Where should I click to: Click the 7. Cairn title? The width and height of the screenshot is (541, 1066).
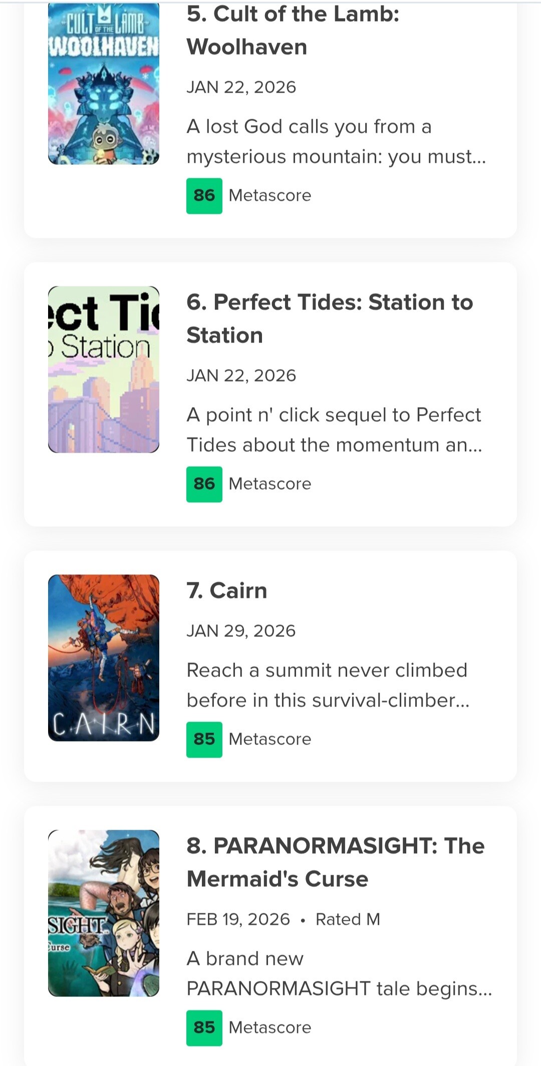click(227, 590)
